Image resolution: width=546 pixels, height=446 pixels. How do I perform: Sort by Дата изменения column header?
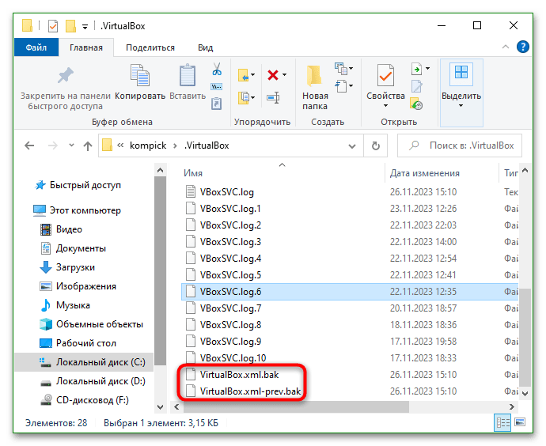pos(424,173)
